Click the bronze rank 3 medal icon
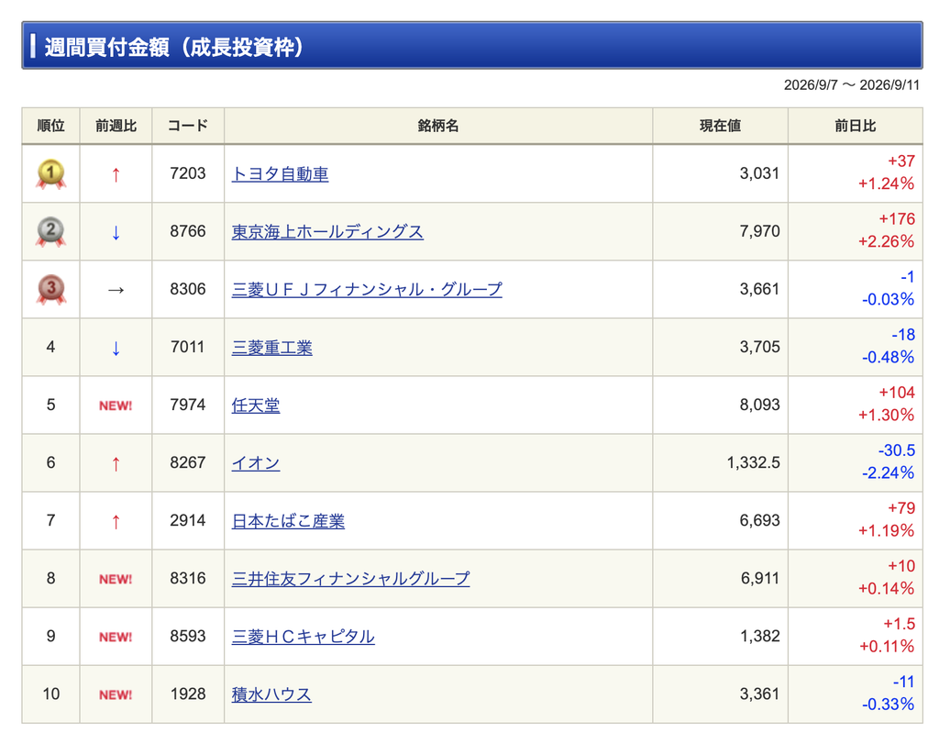 tap(51, 290)
